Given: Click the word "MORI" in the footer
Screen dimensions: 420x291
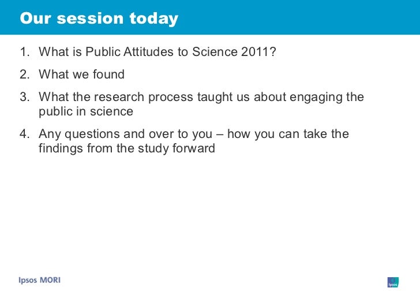Looking at the screenshot, I should tap(50, 280).
